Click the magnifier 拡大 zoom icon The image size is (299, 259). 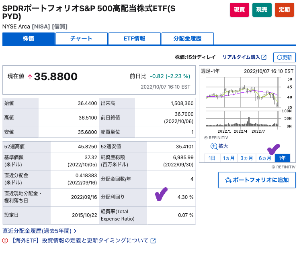tap(214, 146)
